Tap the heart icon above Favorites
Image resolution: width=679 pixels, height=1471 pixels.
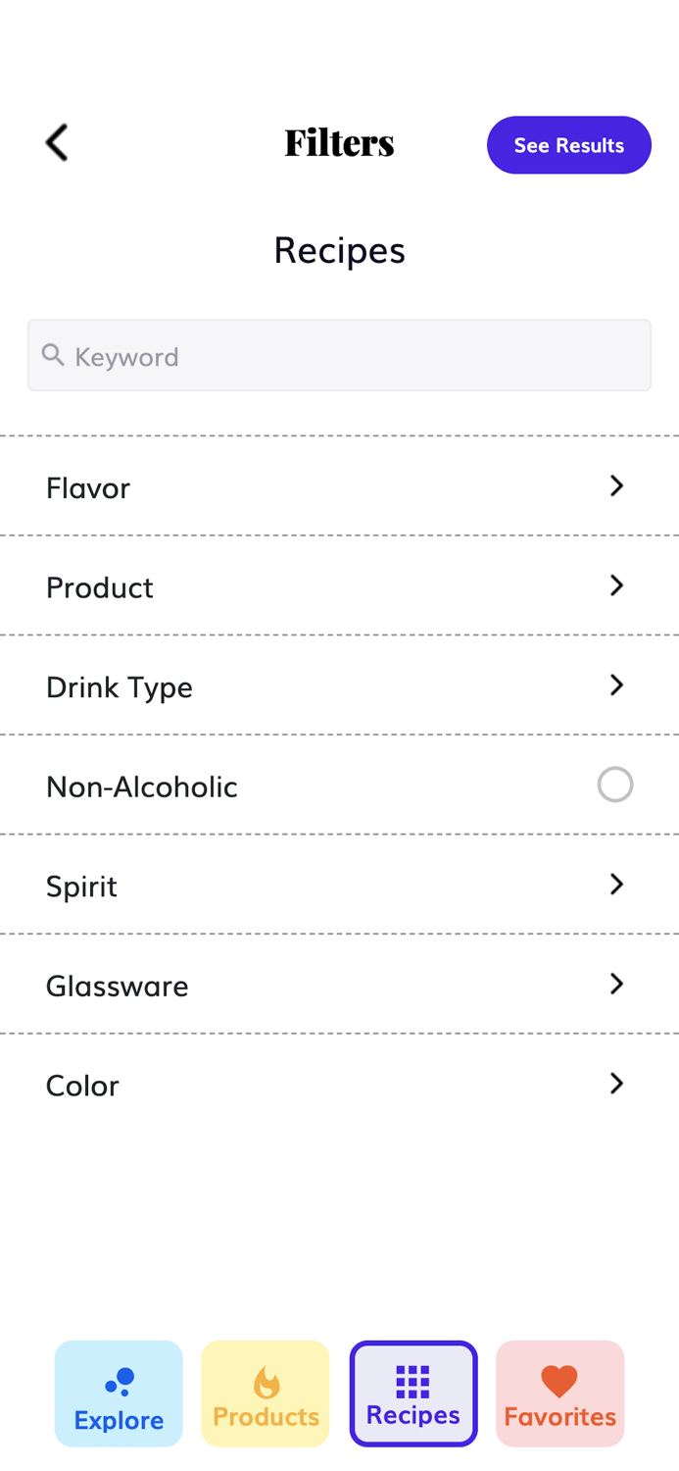(x=559, y=1381)
